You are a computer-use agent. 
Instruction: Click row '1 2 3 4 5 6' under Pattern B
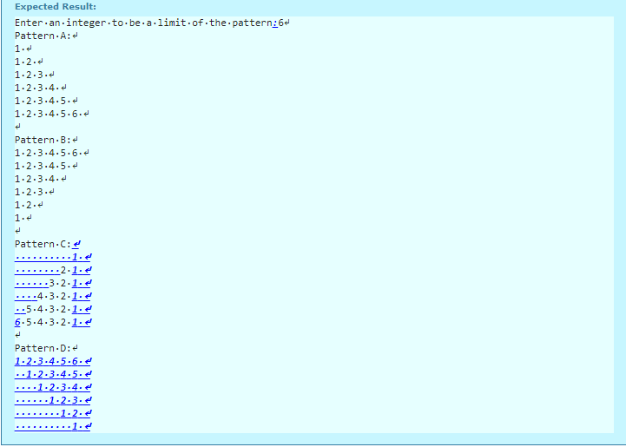click(x=52, y=154)
